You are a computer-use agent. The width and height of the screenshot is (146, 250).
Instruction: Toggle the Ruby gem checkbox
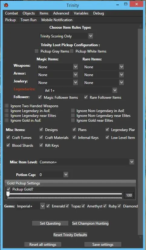(x=105, y=206)
